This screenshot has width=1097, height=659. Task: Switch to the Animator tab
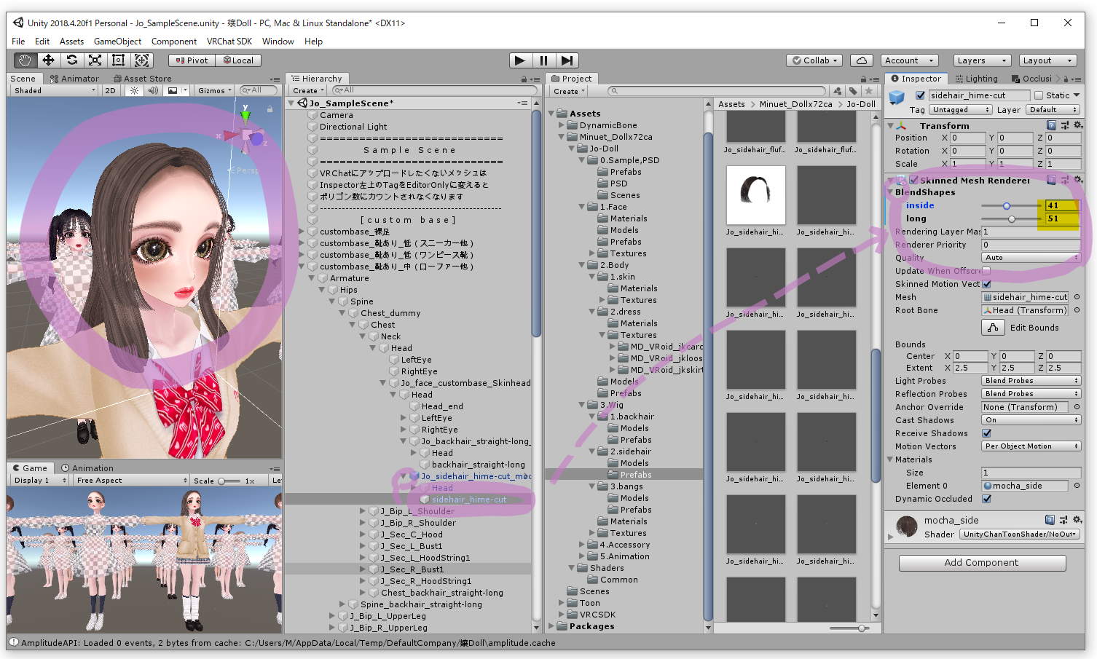click(x=74, y=79)
